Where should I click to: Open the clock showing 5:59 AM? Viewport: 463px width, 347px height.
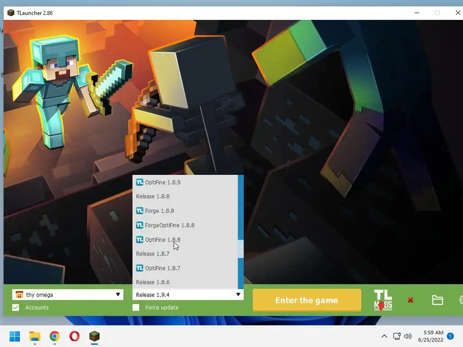coord(431,336)
